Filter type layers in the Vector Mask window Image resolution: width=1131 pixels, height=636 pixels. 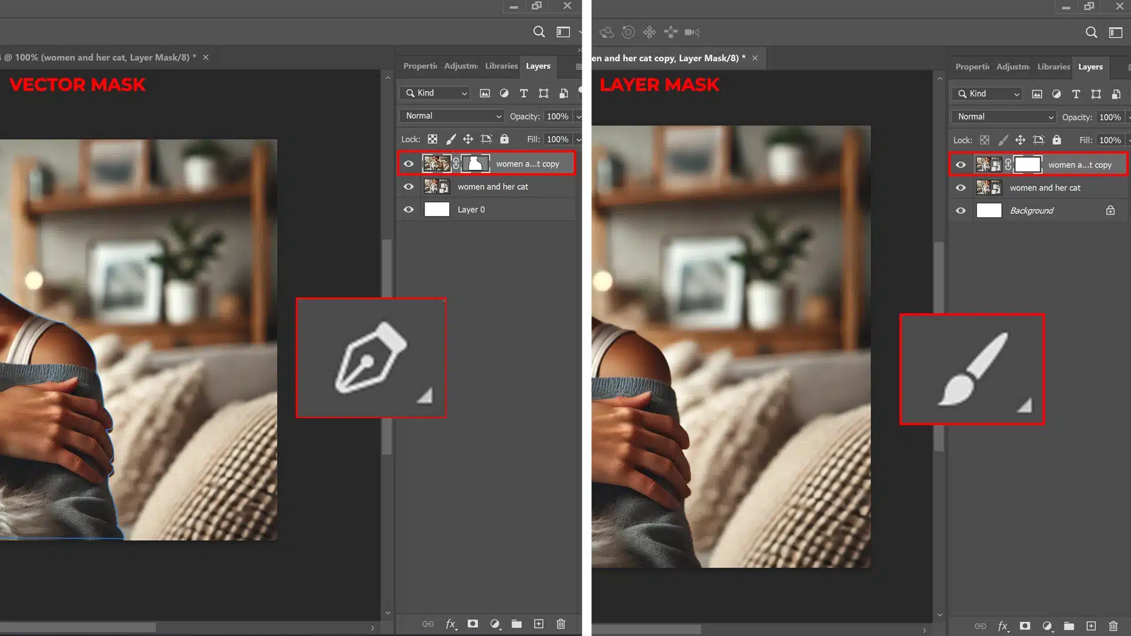click(x=524, y=93)
